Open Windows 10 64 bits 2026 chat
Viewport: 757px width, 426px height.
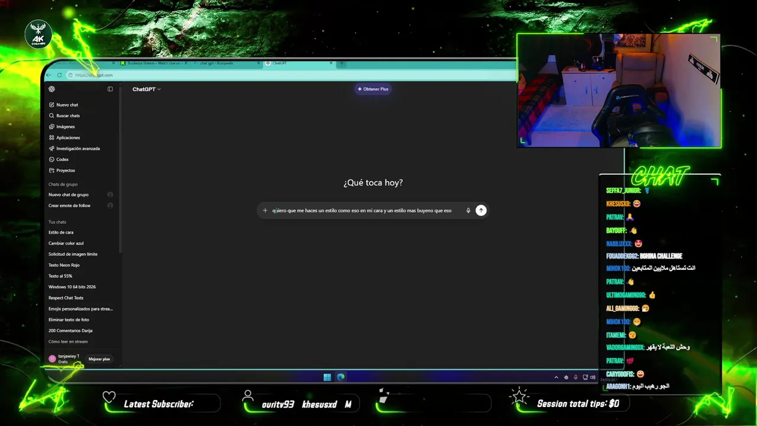click(x=72, y=287)
